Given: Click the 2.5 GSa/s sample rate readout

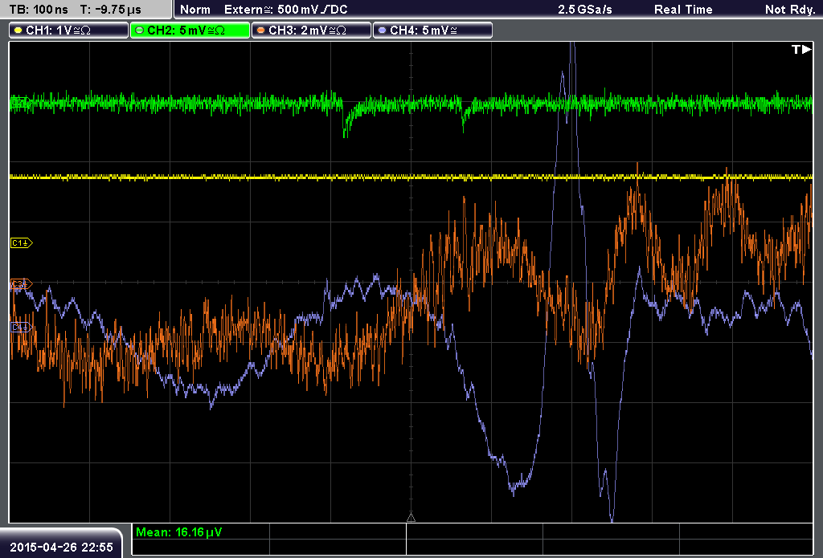Looking at the screenshot, I should [585, 10].
